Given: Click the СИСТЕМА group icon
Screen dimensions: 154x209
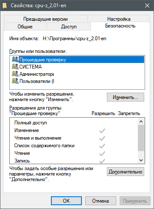Looking at the screenshot, I should (15, 66).
